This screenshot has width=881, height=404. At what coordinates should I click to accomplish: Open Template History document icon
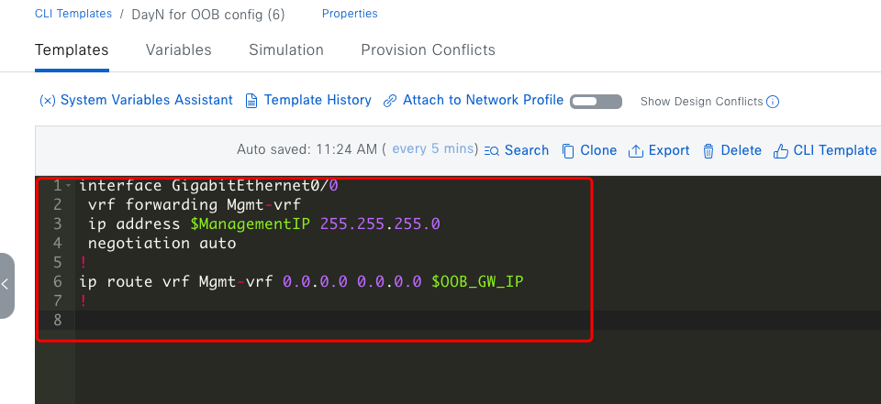[x=251, y=101]
